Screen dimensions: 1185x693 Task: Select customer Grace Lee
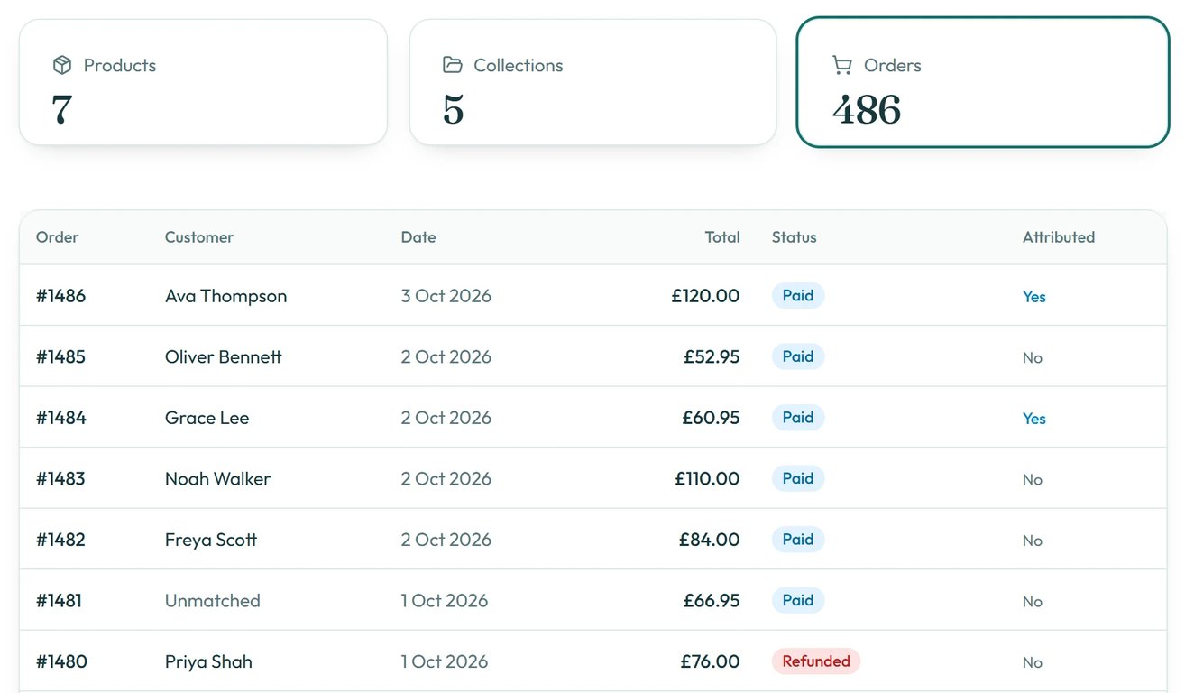207,418
